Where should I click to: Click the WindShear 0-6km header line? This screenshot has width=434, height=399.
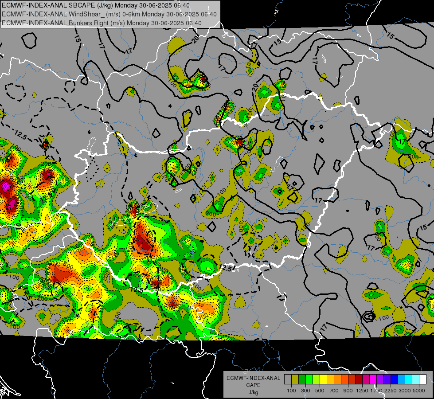[109, 14]
